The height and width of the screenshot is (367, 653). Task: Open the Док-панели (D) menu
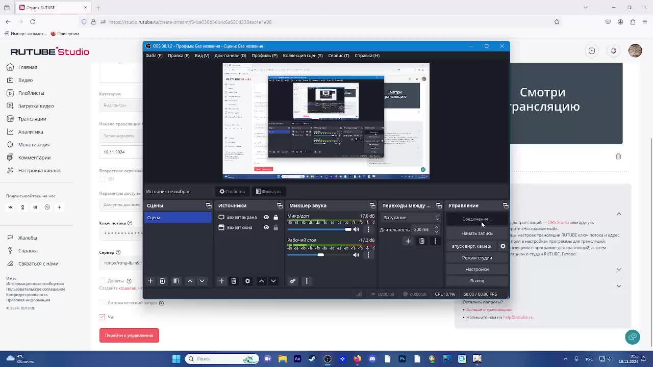[230, 56]
